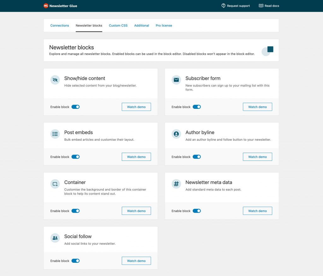
Task: Disable the Show/hide content block toggle
Action: pos(75,107)
